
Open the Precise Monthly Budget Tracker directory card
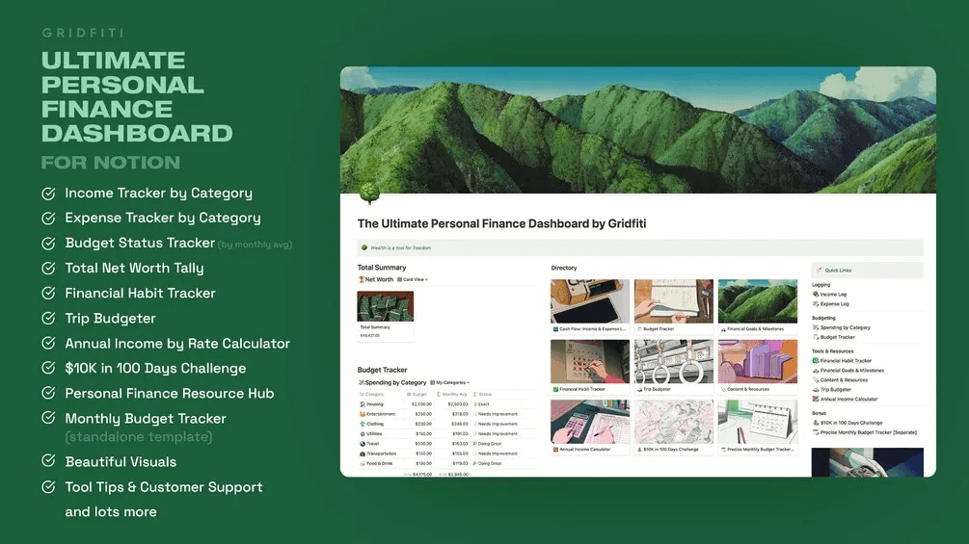click(758, 427)
